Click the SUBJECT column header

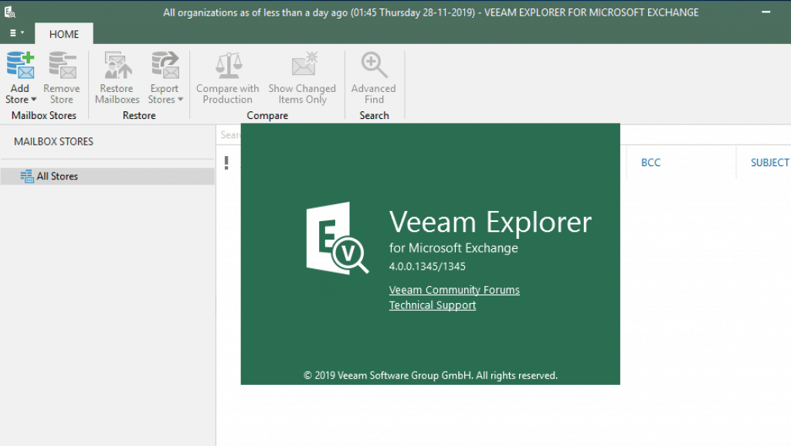coord(770,162)
